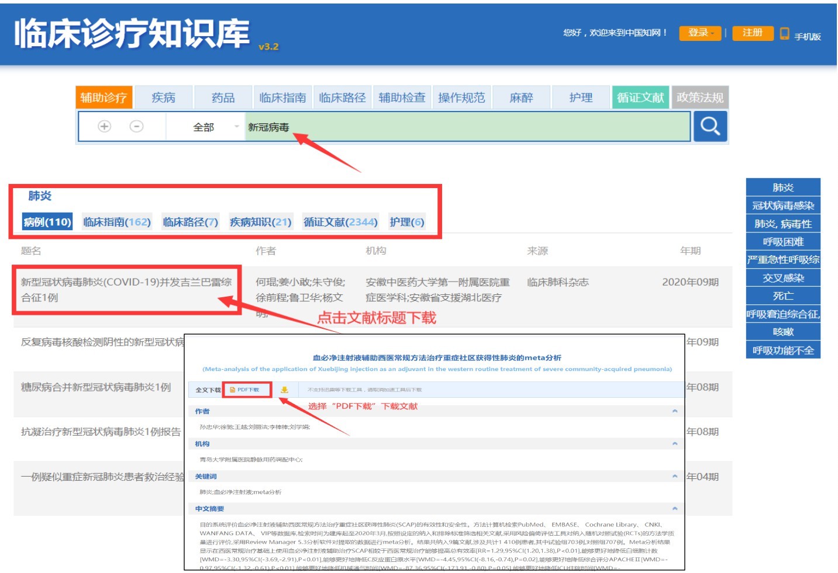This screenshot has height=573, width=838.
Task: Click the 新冠病毒 search input field
Action: [467, 127]
